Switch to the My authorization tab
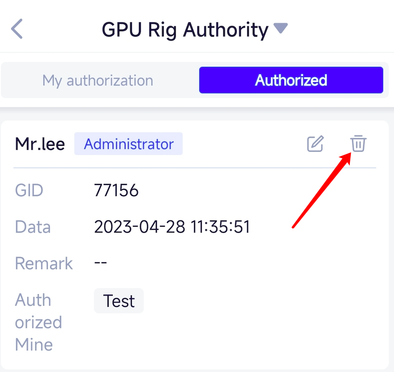Viewport: 394px width, 372px height. [98, 81]
